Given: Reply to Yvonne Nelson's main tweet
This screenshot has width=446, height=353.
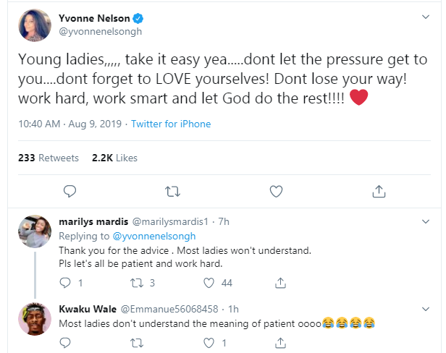Looking at the screenshot, I should [70, 191].
